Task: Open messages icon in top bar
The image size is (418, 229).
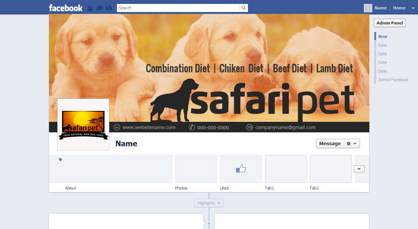Action: point(100,8)
